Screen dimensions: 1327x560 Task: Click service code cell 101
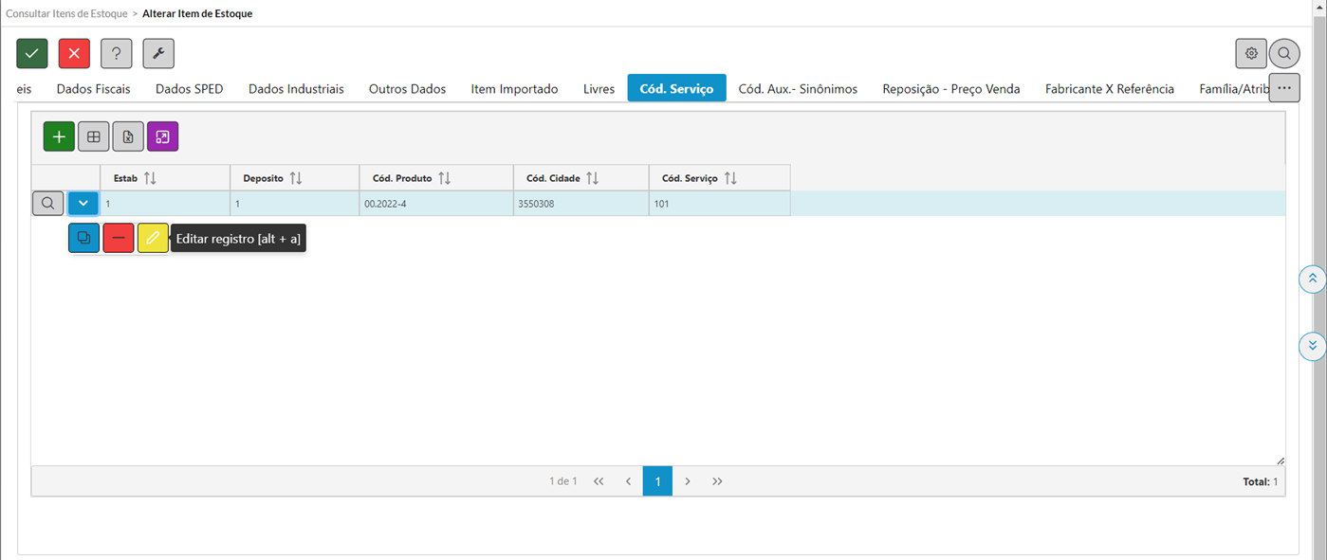(x=719, y=204)
